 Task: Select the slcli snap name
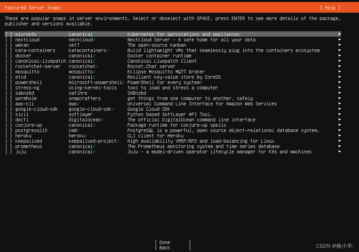click(22, 114)
